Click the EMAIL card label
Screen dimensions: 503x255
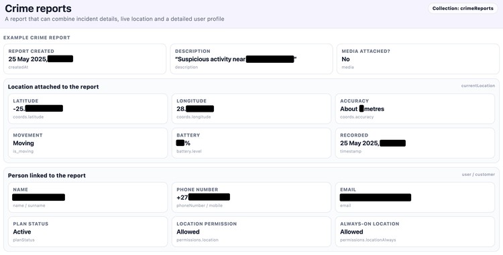tap(348, 189)
